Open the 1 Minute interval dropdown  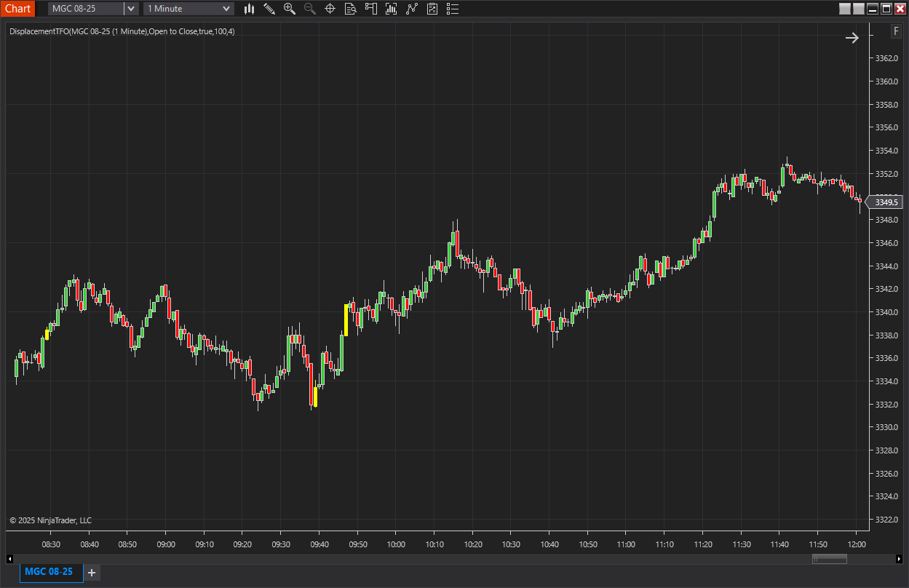pos(189,9)
